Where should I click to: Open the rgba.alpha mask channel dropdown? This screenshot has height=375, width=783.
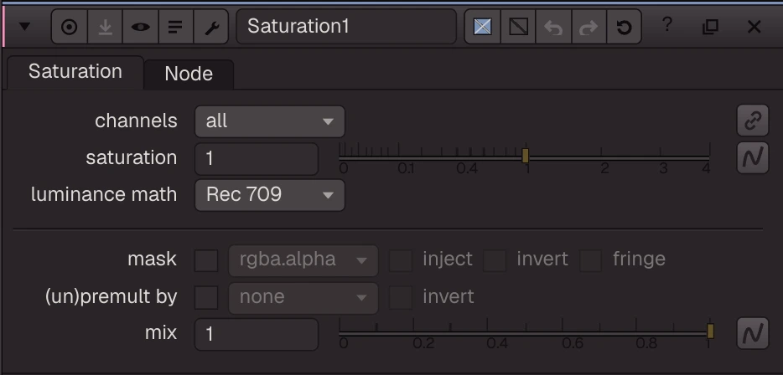(x=303, y=260)
